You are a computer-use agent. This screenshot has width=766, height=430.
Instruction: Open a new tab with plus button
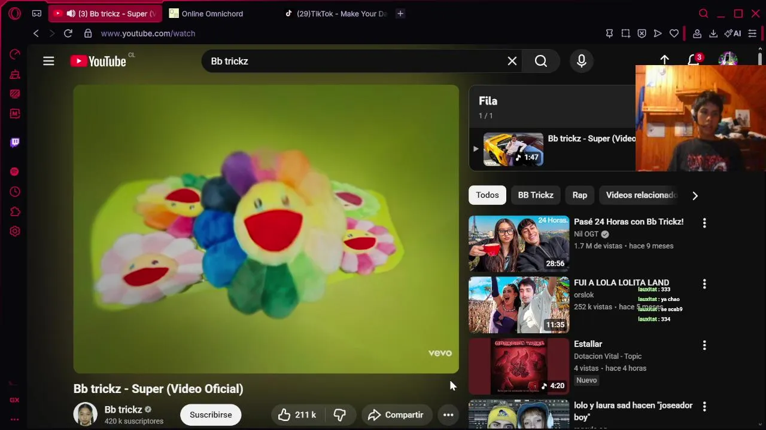pyautogui.click(x=400, y=13)
